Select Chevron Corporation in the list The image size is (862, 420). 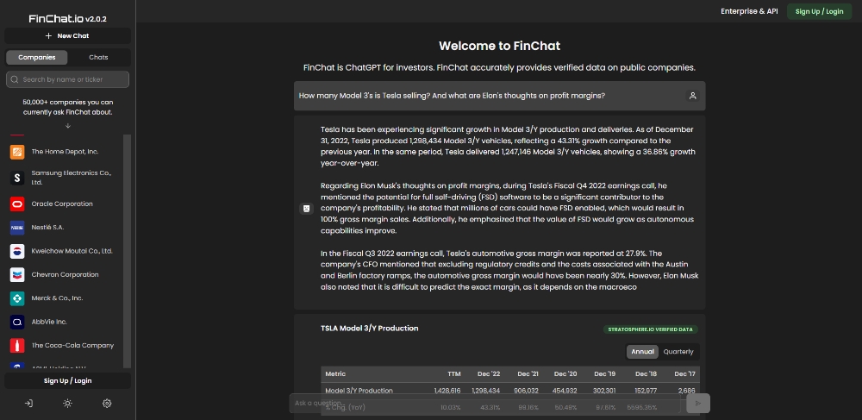pos(65,275)
